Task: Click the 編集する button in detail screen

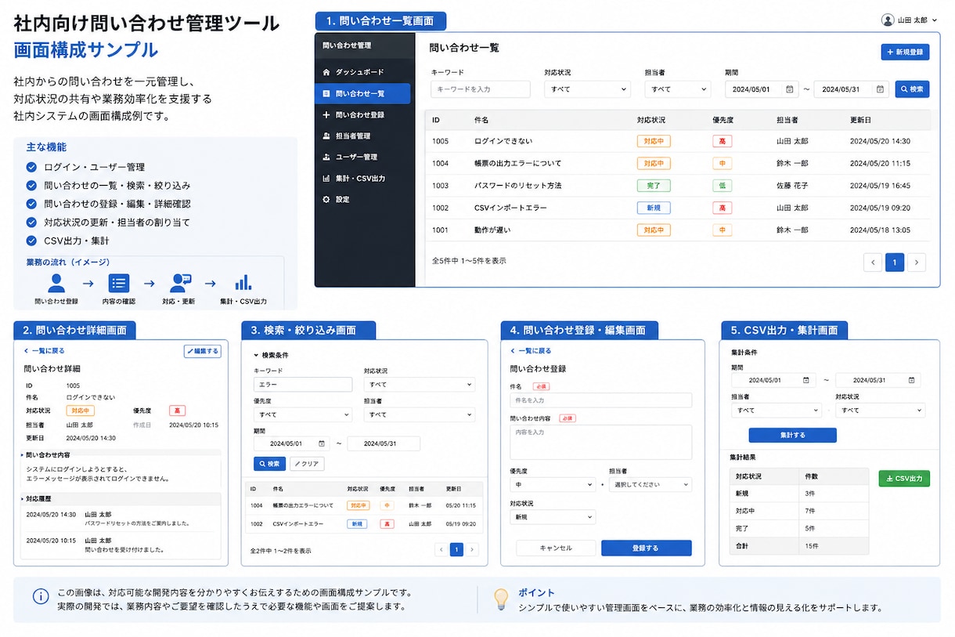Action: (x=203, y=351)
